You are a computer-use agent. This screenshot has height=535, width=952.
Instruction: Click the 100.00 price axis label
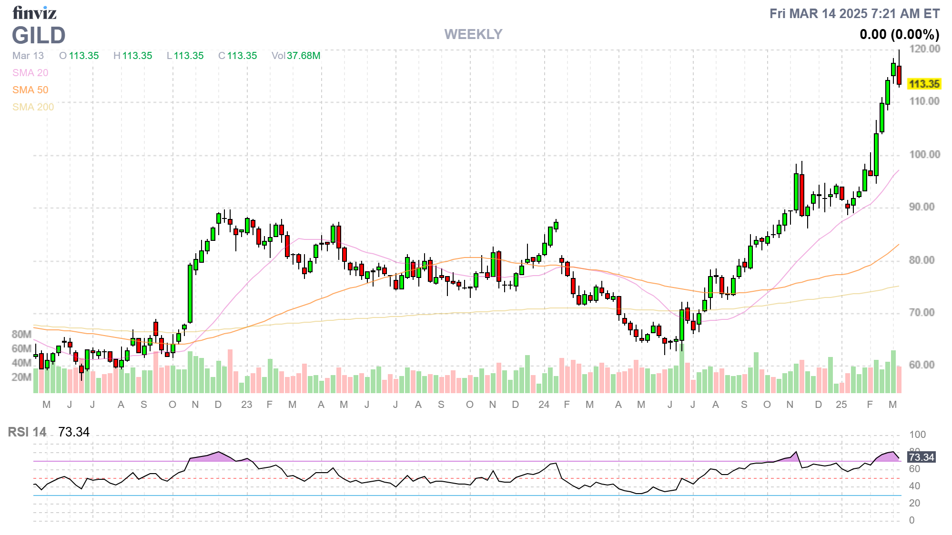tap(924, 155)
